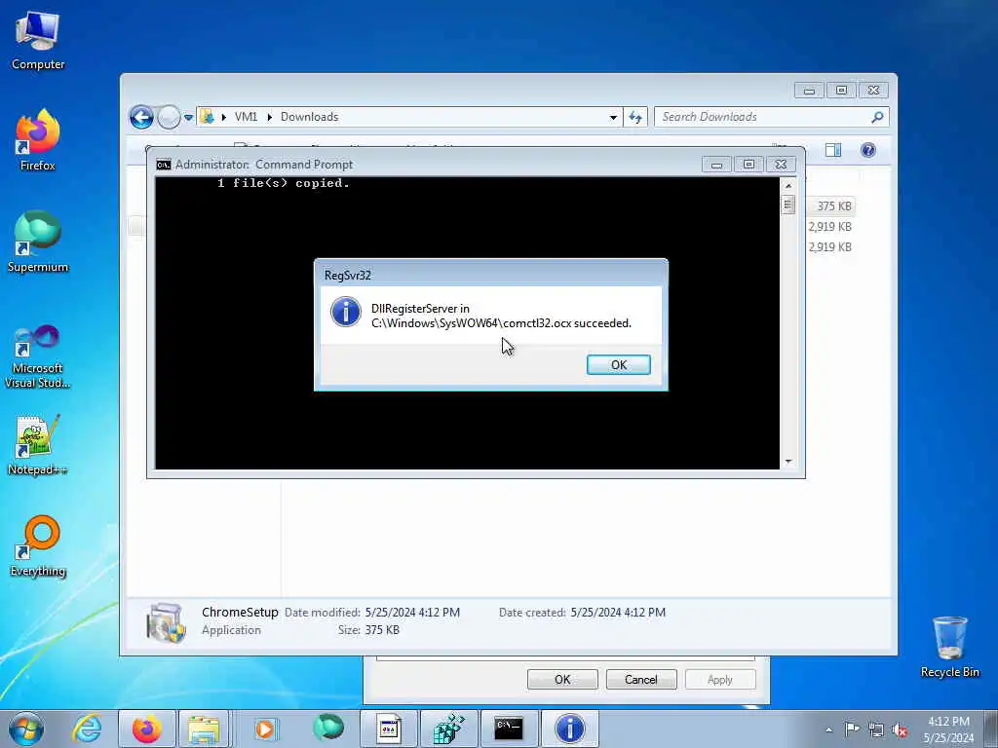Maximize the Command Prompt window
This screenshot has height=748, width=998.
click(748, 165)
